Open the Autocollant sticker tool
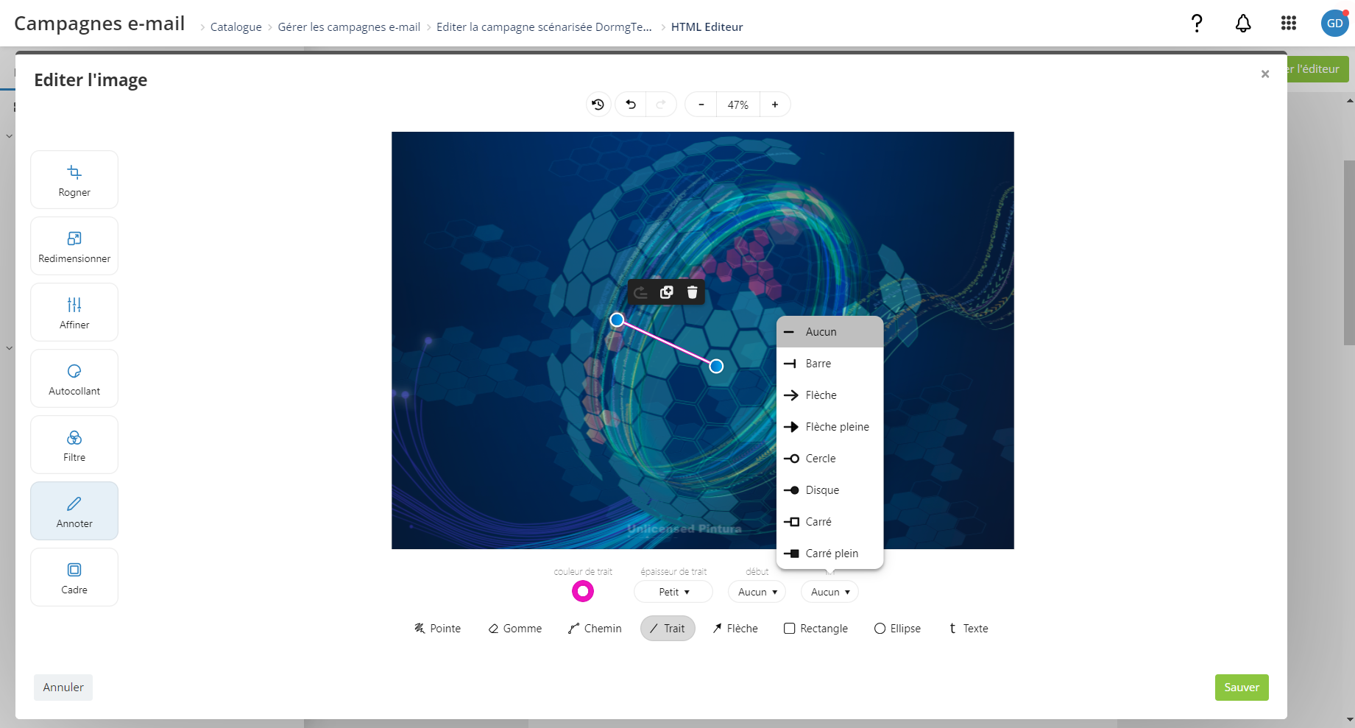Image resolution: width=1355 pixels, height=728 pixels. 74,378
